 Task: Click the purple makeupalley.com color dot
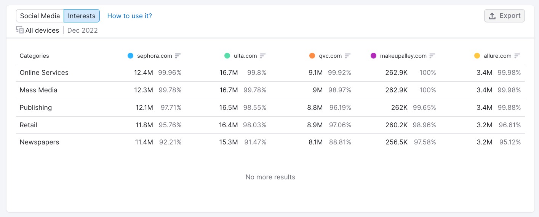(x=373, y=56)
